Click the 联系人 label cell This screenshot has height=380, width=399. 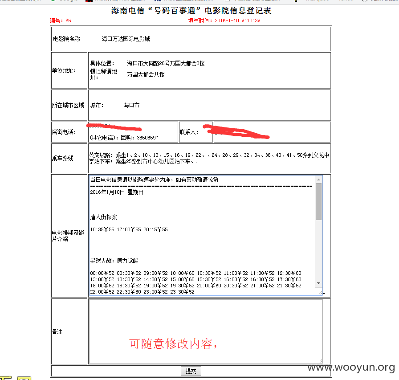(x=196, y=132)
